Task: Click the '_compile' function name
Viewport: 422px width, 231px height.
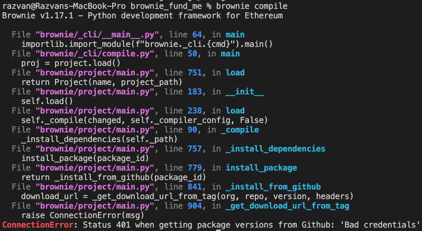Action: 240,130
